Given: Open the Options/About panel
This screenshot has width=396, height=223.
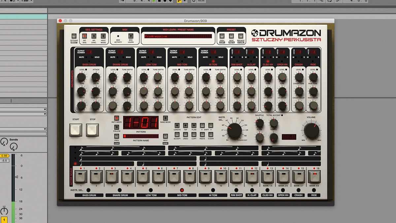Looking at the screenshot, I should pos(74,36).
